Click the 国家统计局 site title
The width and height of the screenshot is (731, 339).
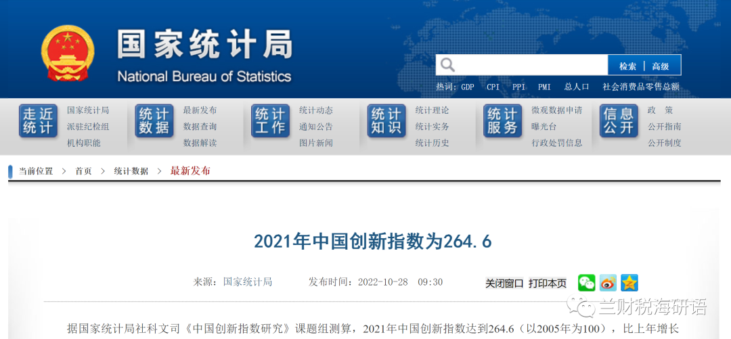pyautogui.click(x=204, y=44)
